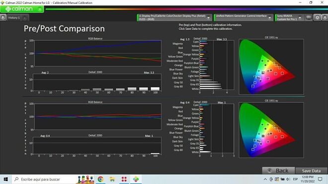Open File Explorer from the taskbar
Screen dimensions: 328x184
[x=112, y=179]
